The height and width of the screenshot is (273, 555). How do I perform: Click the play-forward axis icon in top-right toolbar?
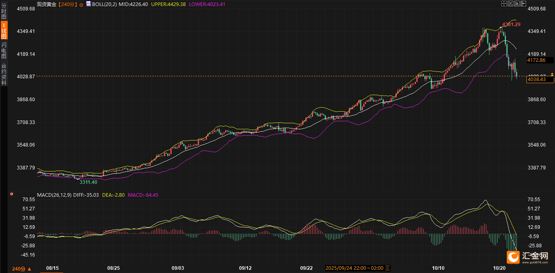pos(517,4)
